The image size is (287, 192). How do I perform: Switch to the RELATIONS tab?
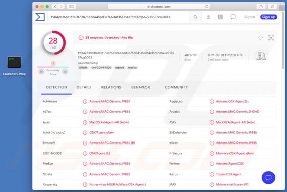111,87
